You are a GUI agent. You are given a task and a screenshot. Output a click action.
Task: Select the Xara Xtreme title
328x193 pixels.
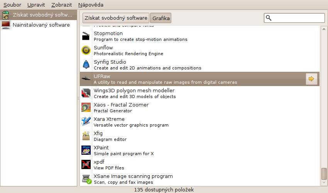[109, 119]
